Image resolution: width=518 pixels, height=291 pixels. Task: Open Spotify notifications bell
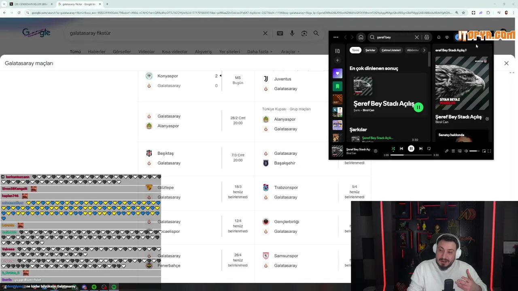point(439,37)
